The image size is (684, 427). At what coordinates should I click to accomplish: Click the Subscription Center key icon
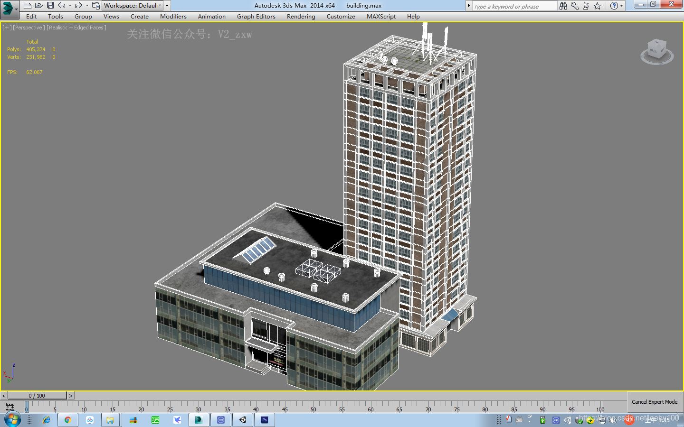click(575, 6)
